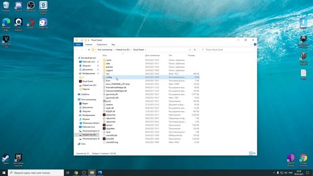
Task: Open the Recycle Bin desktop icon
Action: point(6,6)
